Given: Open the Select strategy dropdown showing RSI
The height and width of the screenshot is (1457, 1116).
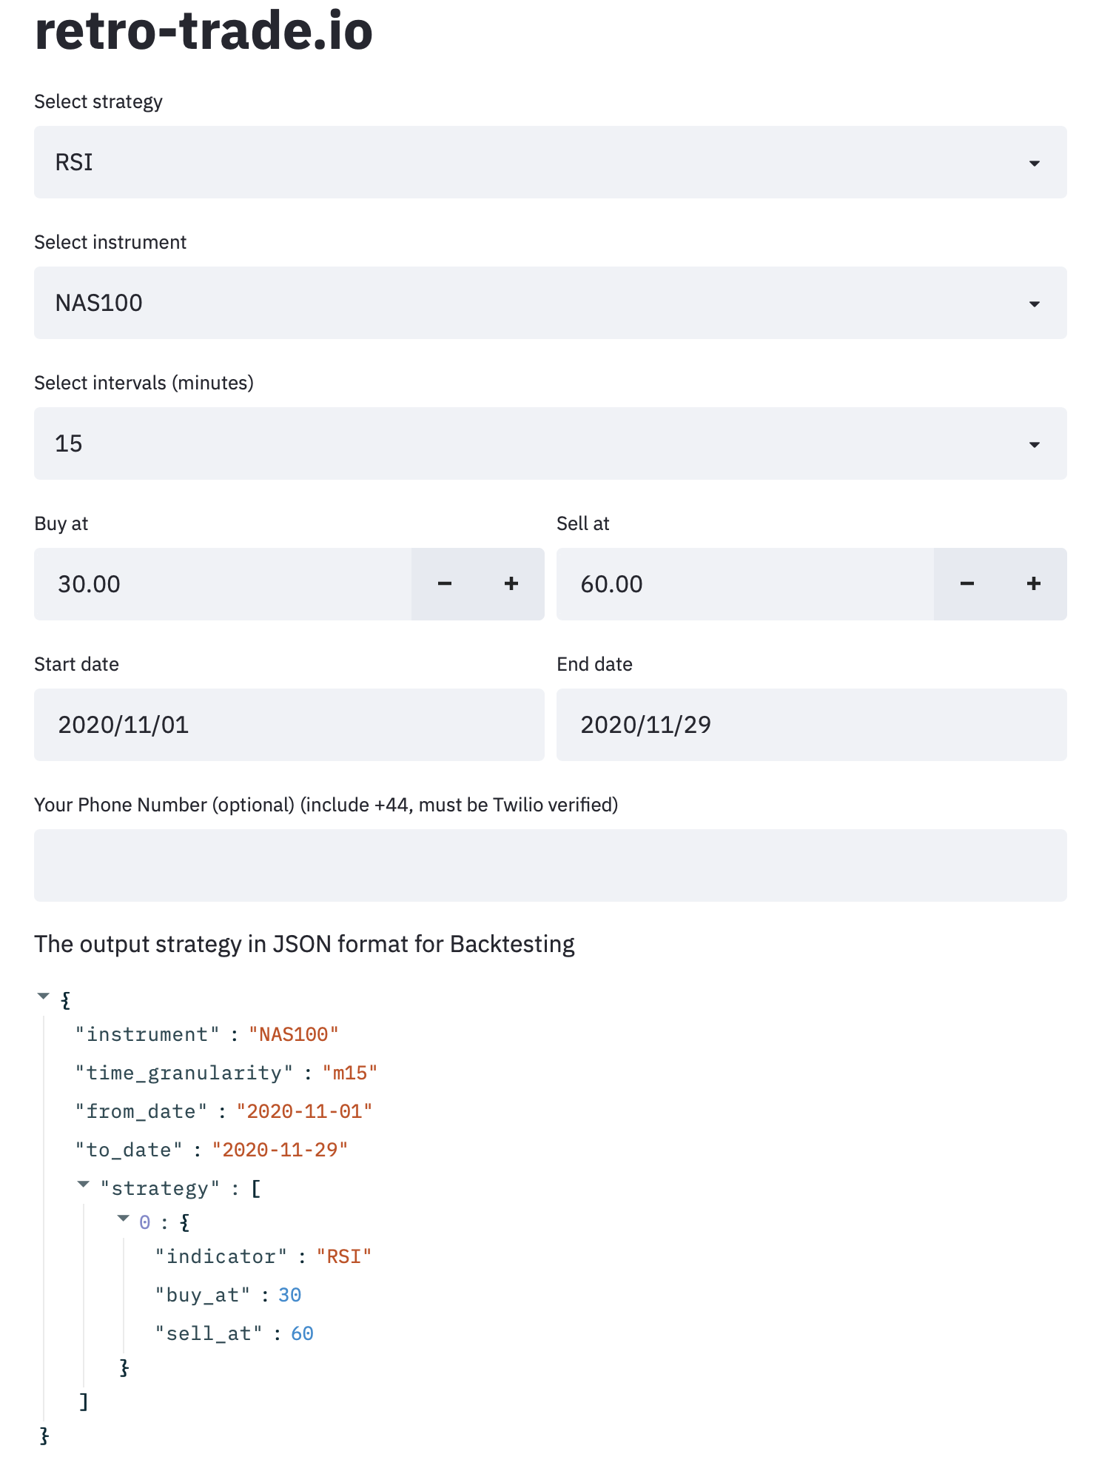Looking at the screenshot, I should (x=549, y=162).
